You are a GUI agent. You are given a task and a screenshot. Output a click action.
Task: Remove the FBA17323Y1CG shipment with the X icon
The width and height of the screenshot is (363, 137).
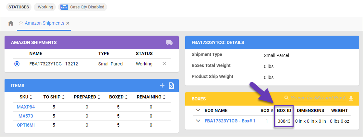point(164,64)
